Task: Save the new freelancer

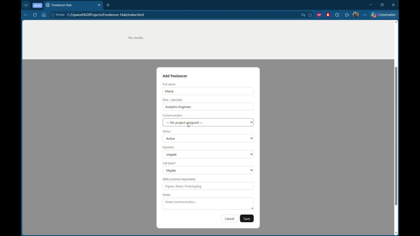Action: 247,219
